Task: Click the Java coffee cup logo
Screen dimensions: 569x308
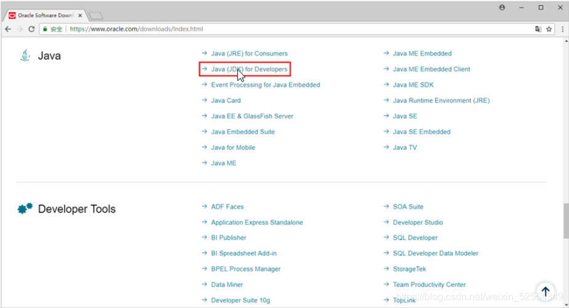Action: tap(25, 55)
